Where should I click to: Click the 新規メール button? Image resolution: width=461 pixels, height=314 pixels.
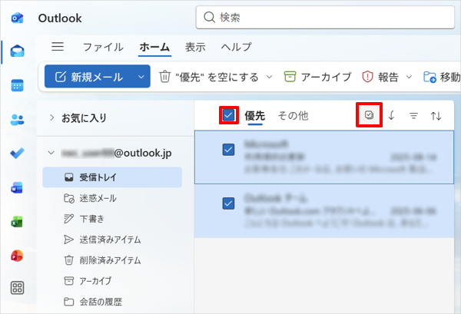tap(89, 77)
